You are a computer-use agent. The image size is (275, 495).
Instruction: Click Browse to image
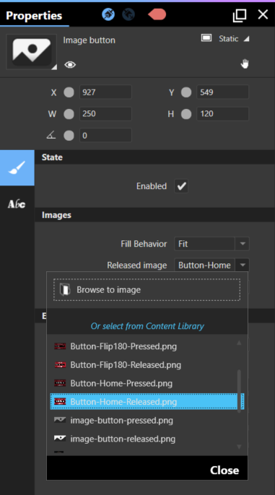pyautogui.click(x=147, y=289)
